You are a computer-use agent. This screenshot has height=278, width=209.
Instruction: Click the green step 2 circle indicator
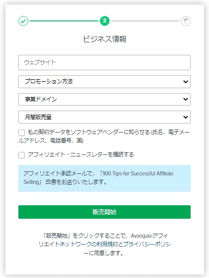(105, 21)
